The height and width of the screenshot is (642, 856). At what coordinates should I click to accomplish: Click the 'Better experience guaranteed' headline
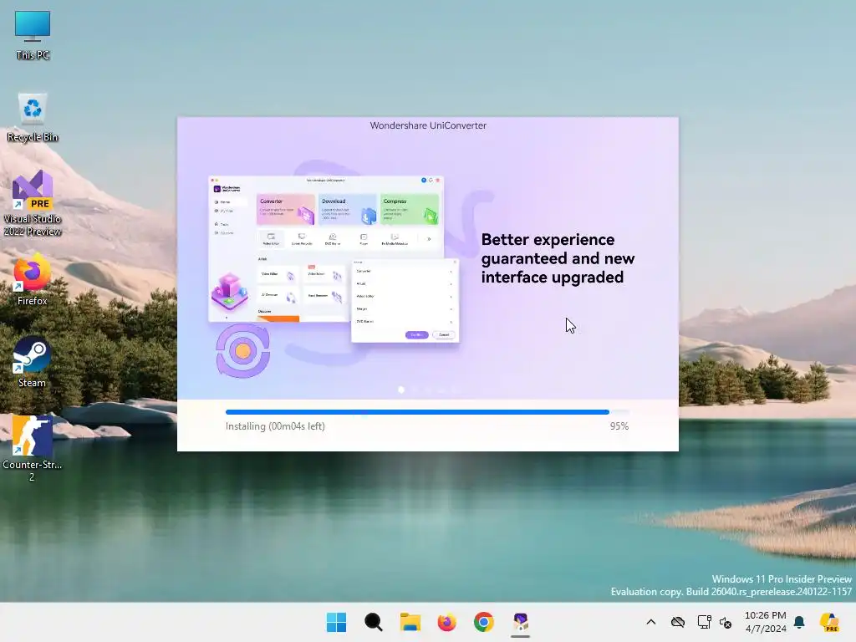tap(558, 258)
